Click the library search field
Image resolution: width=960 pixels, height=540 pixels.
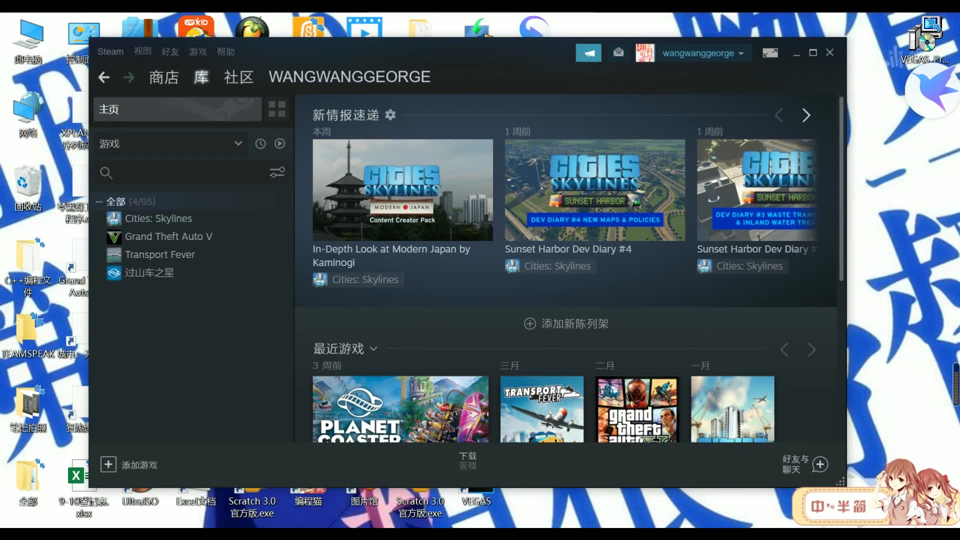pos(182,172)
